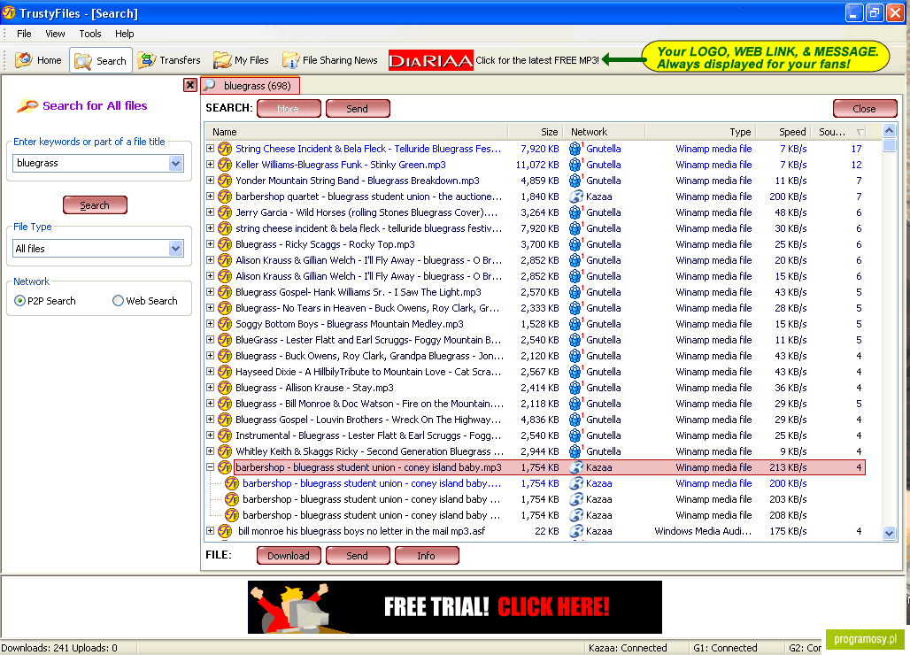Viewport: 910px width, 655px height.
Task: Sort results by Speed column header
Action: pyautogui.click(x=783, y=132)
